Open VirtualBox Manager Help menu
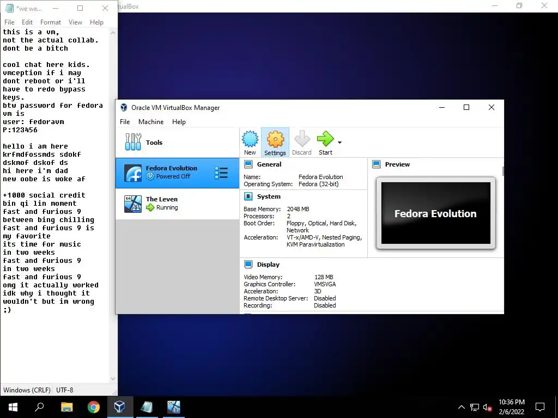 (x=179, y=121)
